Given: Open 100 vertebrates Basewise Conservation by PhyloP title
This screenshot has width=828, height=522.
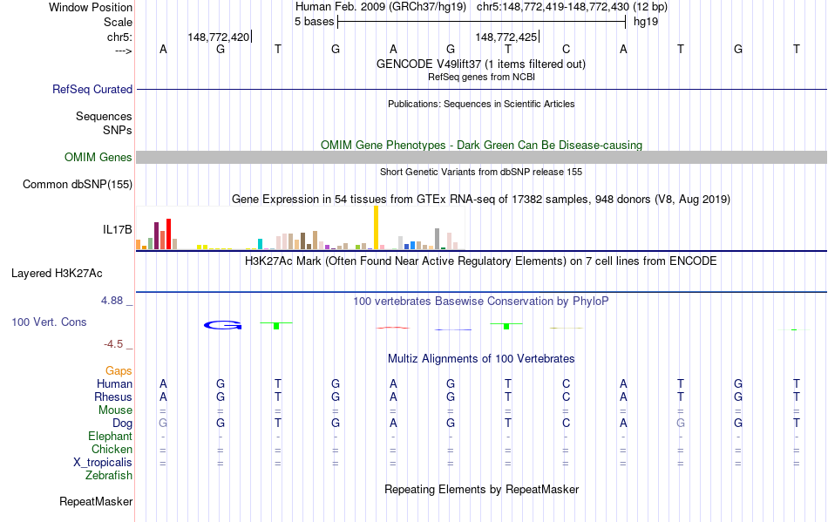Looking at the screenshot, I should tap(481, 302).
